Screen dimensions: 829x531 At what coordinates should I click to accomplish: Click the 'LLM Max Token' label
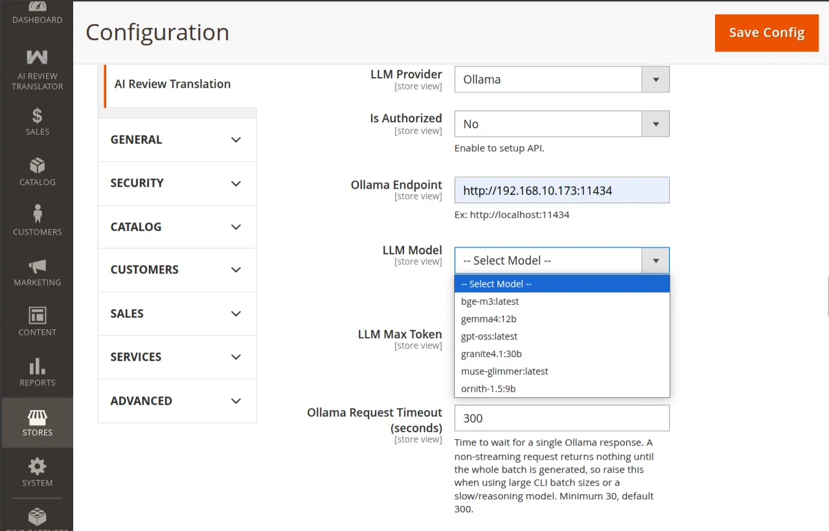400,334
